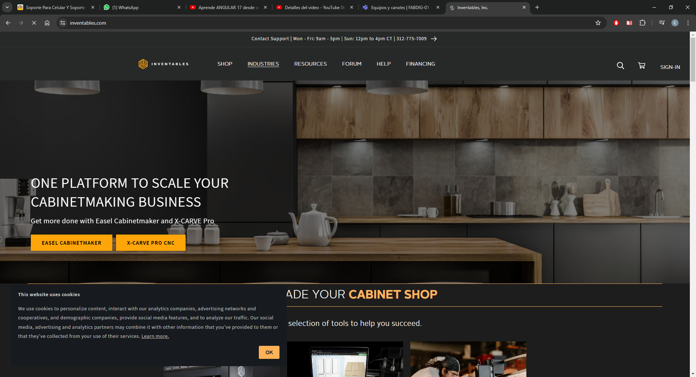This screenshot has width=696, height=377.
Task: Open the RESOURCES menu
Action: (310, 64)
